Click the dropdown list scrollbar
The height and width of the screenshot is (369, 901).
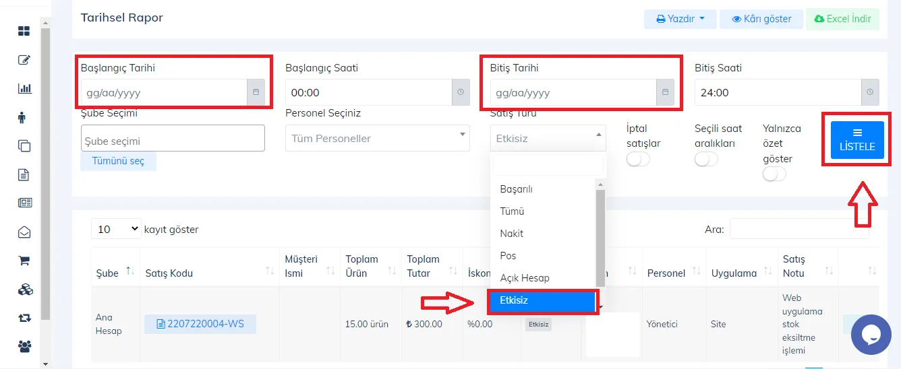(600, 238)
